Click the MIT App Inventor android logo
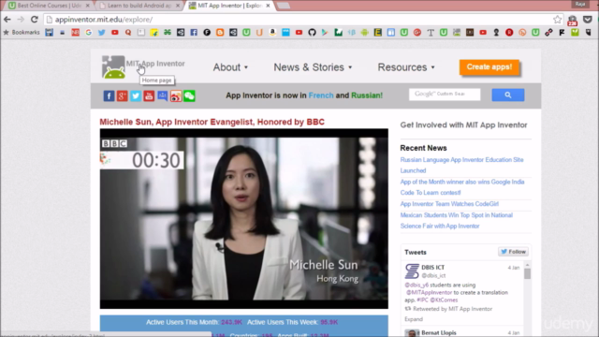 click(x=113, y=67)
